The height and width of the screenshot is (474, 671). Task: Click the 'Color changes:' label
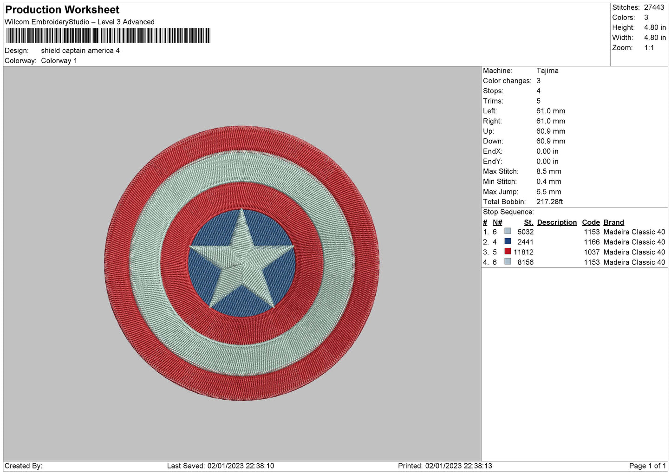click(x=507, y=81)
